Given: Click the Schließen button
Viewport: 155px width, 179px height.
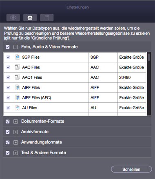Looking at the screenshot, I should click(x=131, y=169).
